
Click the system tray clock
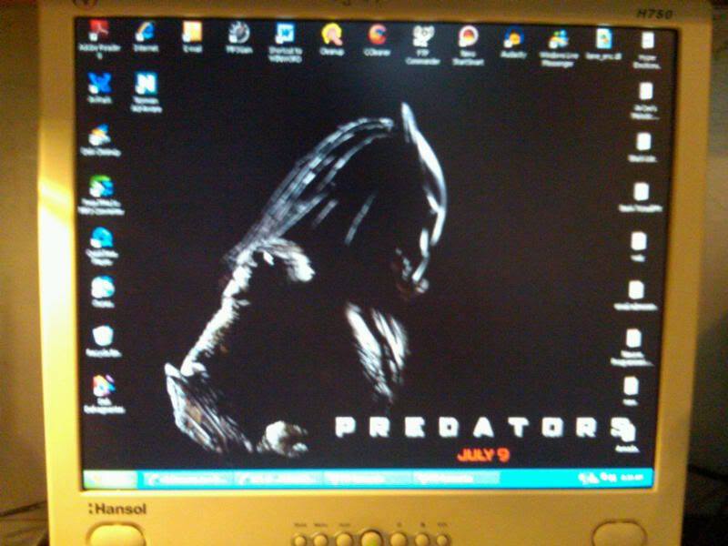click(x=633, y=477)
